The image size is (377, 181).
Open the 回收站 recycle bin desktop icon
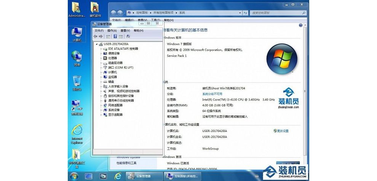pyautogui.click(x=77, y=83)
